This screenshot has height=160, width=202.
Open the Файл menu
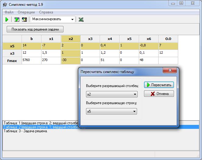click(x=9, y=12)
